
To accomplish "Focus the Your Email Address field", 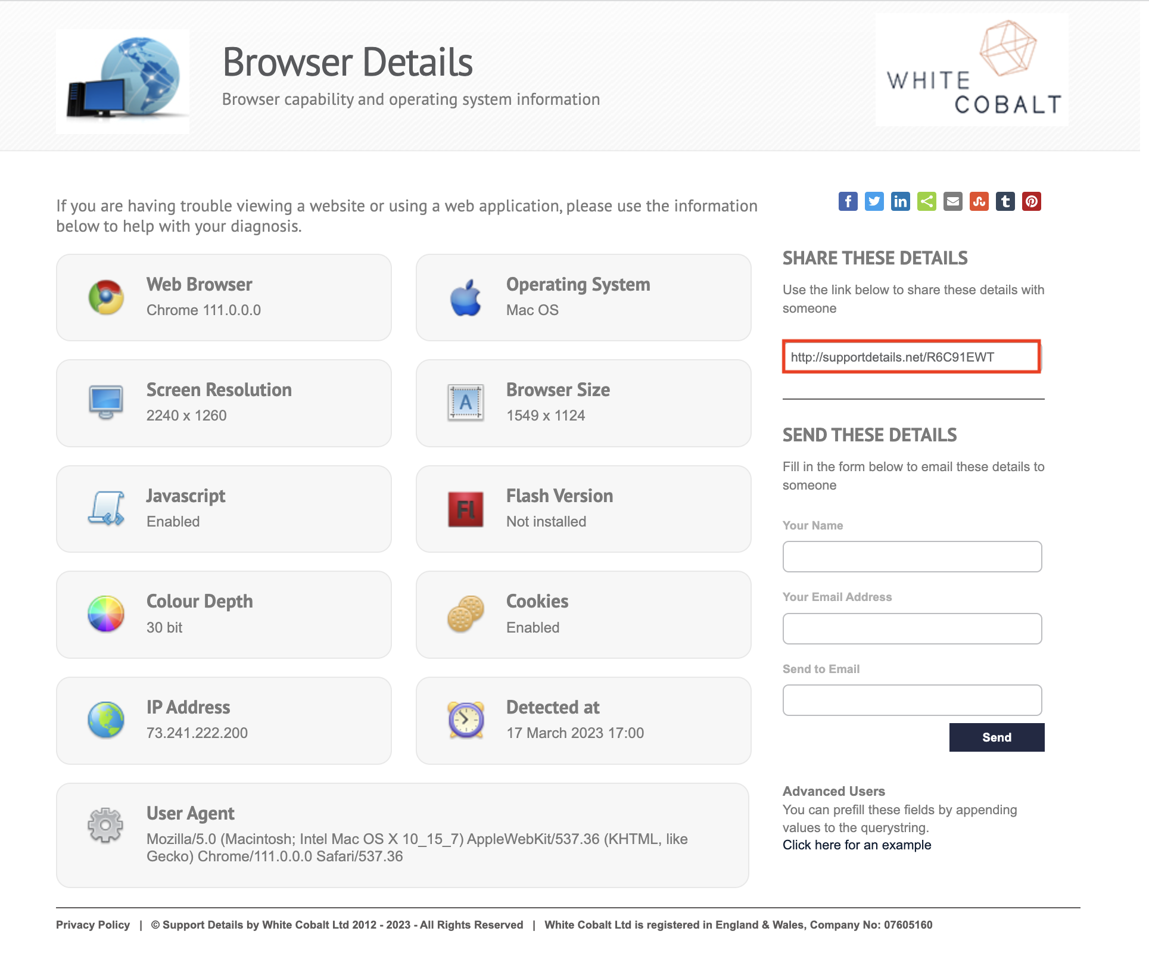I will click(912, 628).
